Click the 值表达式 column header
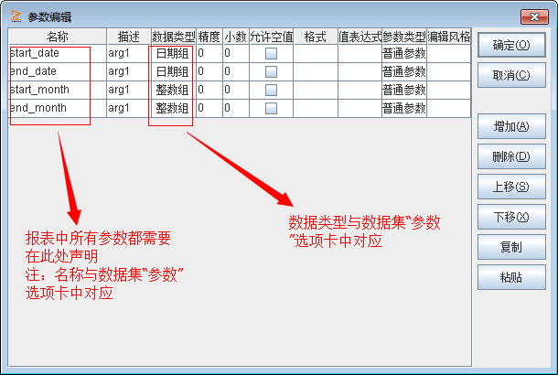 coord(359,37)
